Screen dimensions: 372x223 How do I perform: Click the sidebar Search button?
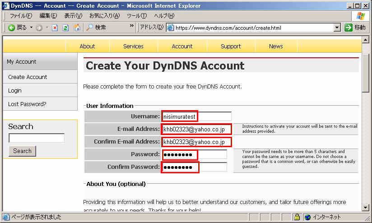22,151
